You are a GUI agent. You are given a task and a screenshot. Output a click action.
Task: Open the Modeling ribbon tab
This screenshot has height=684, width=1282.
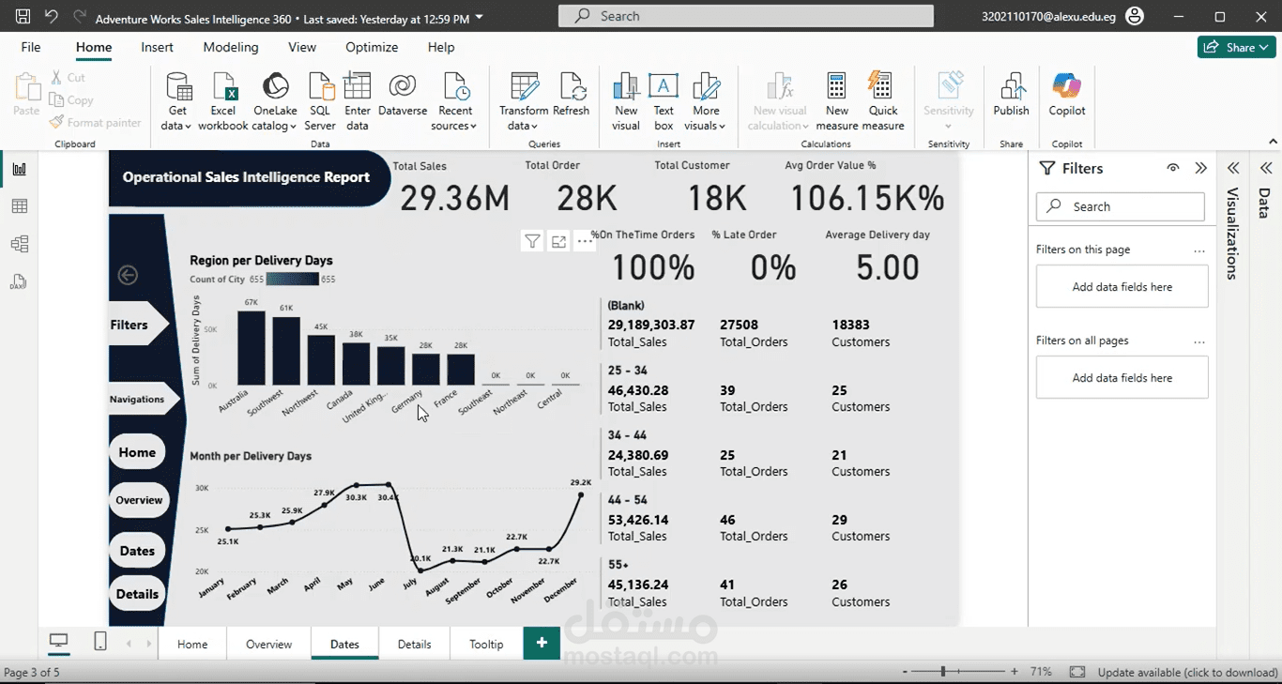pyautogui.click(x=231, y=47)
